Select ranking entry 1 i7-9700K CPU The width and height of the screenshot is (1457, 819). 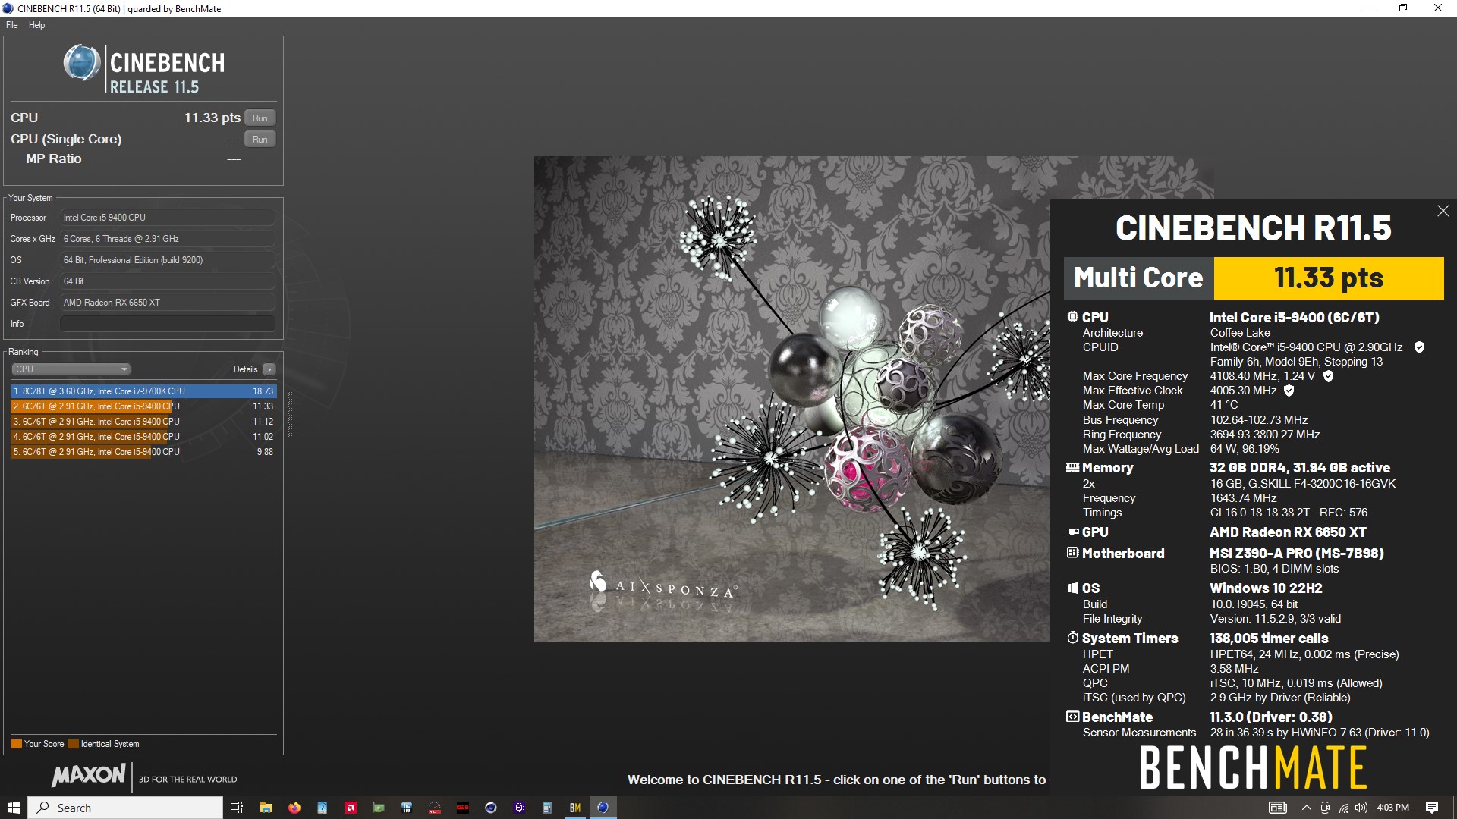pos(143,391)
